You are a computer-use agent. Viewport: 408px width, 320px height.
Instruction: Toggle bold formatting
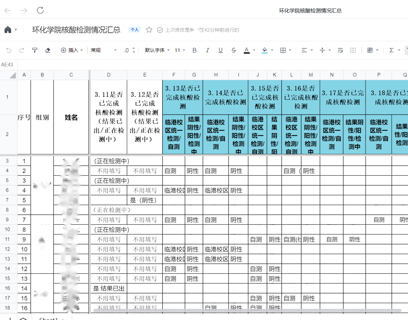pos(195,50)
